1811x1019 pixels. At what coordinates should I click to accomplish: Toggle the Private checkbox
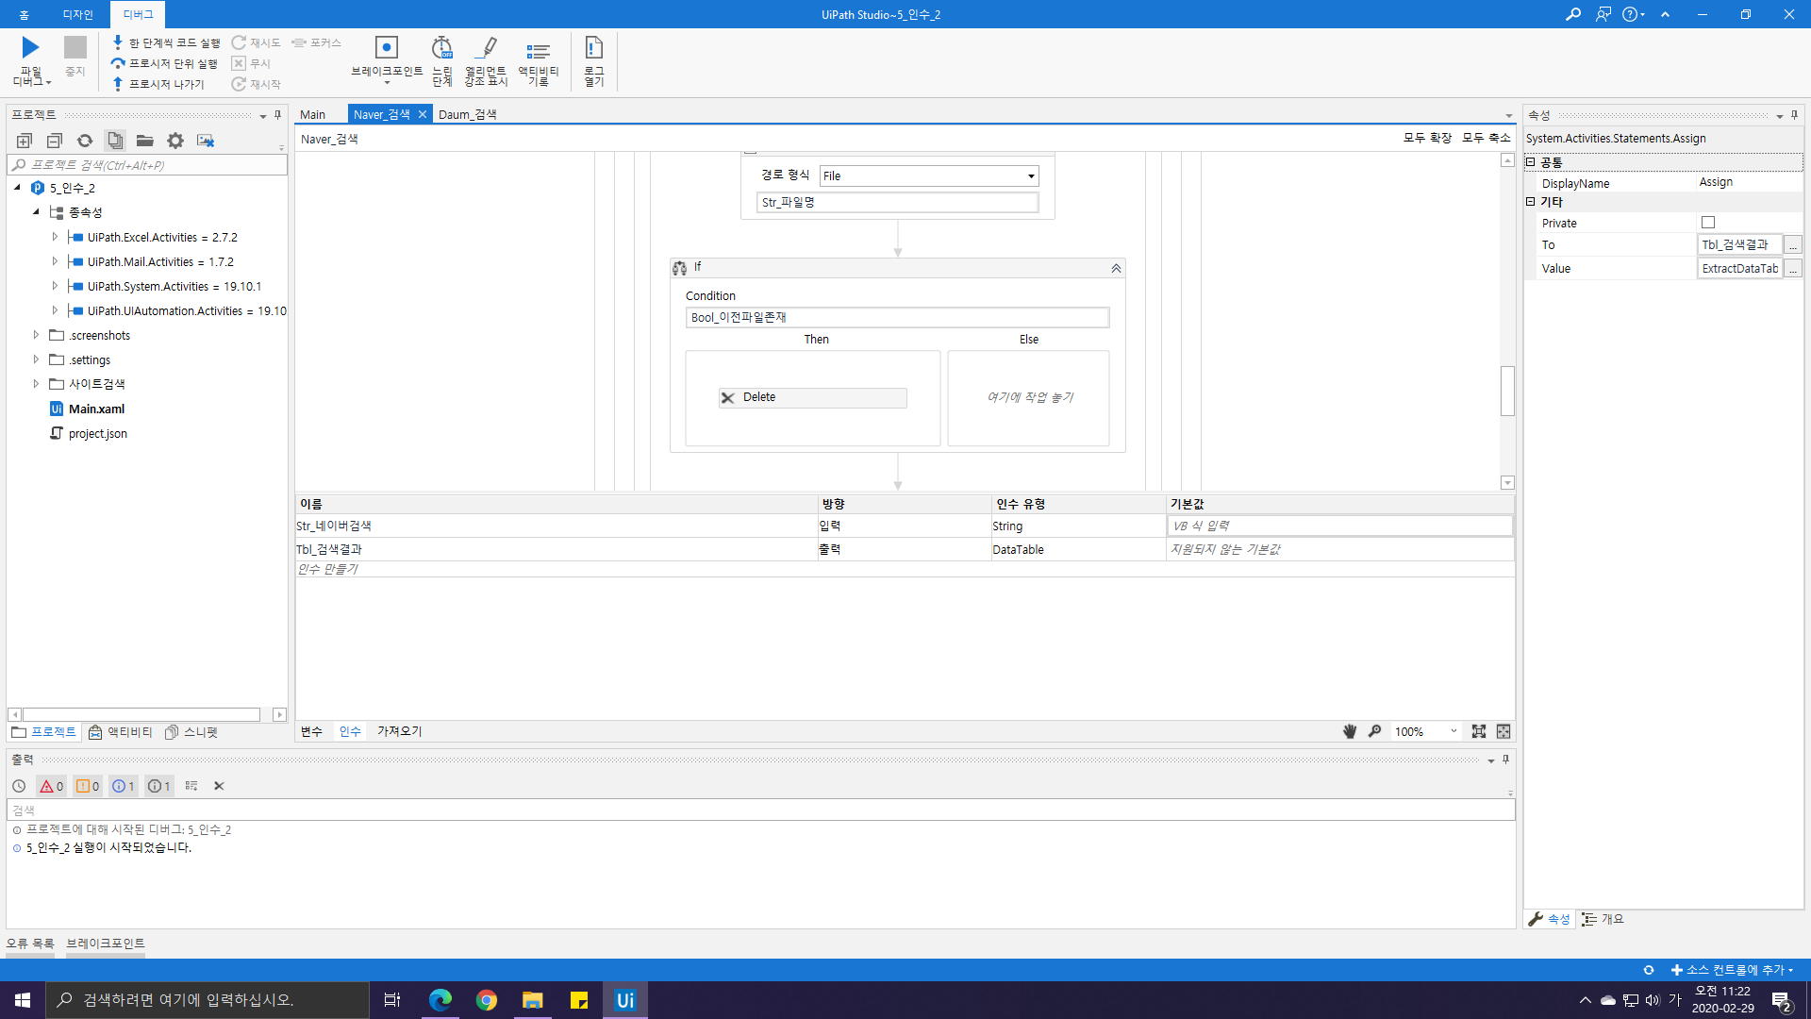(x=1707, y=223)
